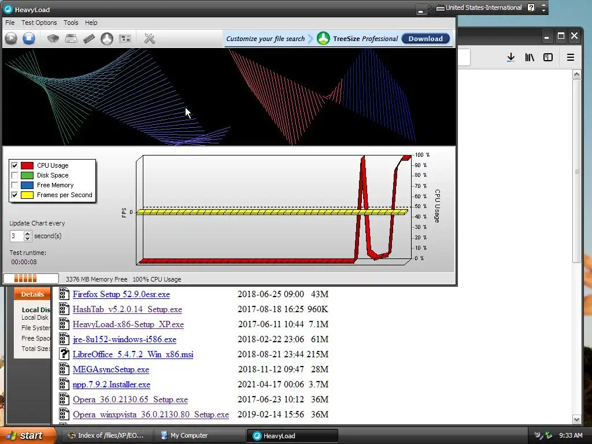The width and height of the screenshot is (592, 444).
Task: Open language bar help question icon
Action: [x=531, y=8]
